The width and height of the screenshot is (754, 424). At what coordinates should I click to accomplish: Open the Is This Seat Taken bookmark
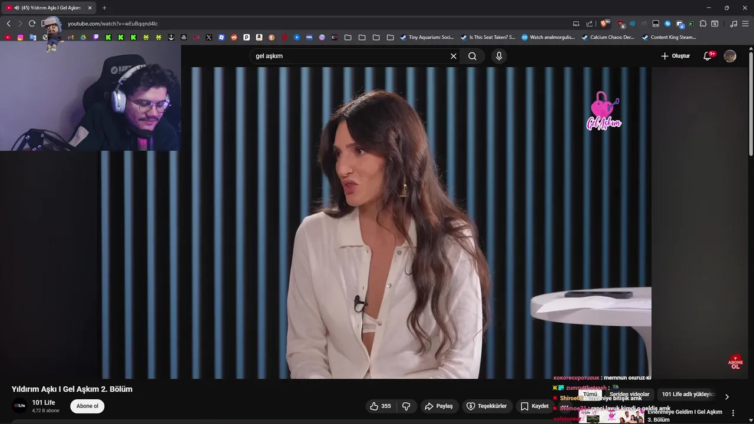488,37
